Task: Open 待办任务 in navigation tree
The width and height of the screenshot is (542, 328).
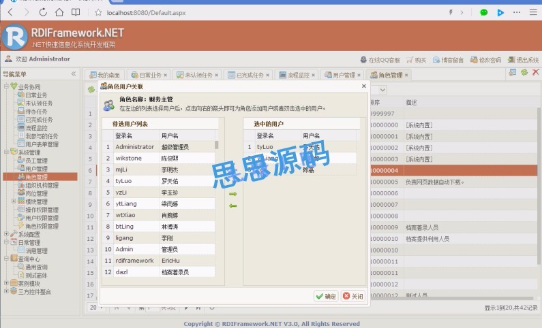Action: pyautogui.click(x=36, y=112)
